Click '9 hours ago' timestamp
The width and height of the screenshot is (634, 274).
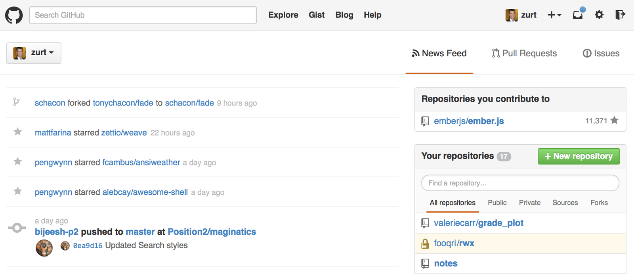point(237,103)
